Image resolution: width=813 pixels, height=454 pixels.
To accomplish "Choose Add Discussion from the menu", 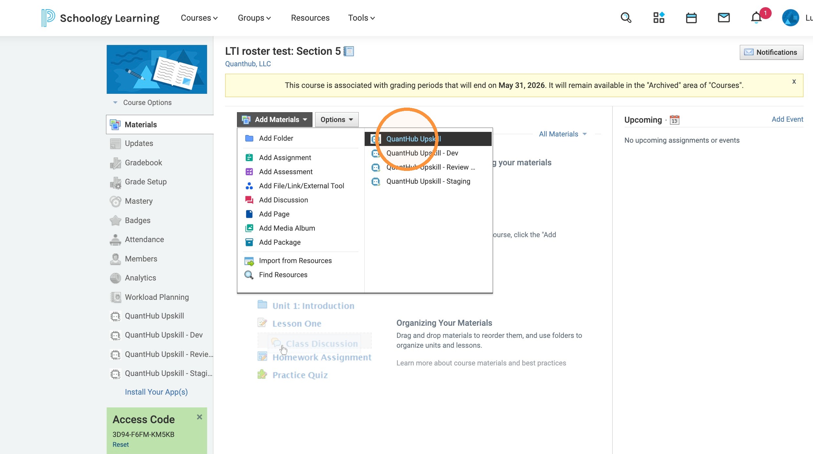I will point(284,200).
